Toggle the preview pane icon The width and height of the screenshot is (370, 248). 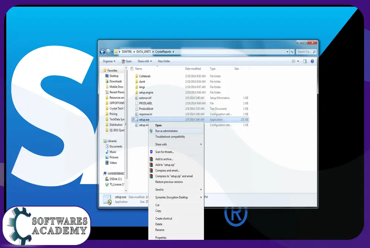[x=305, y=61]
